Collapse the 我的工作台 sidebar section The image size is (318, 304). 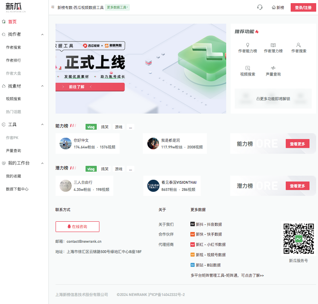(x=42, y=163)
